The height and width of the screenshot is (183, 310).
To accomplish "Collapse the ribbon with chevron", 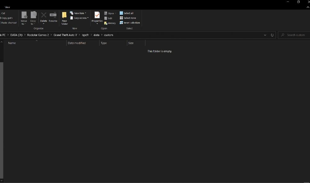I will 308,7.
